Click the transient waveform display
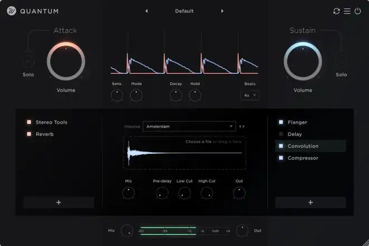Viewport: 369px width, 246px height. 184,53
